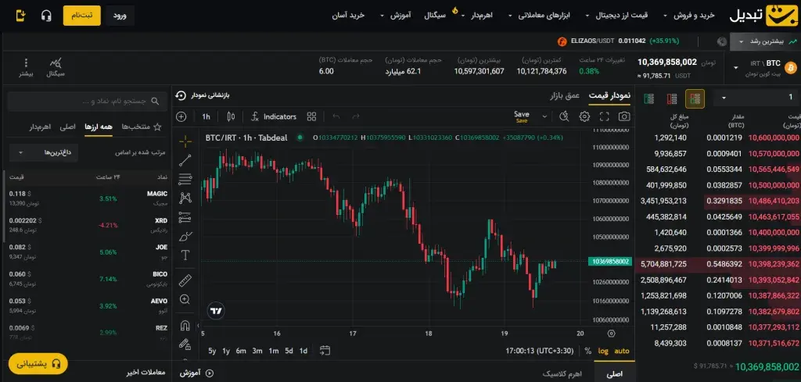
Task: Toggle lock all drawings
Action: (185, 345)
